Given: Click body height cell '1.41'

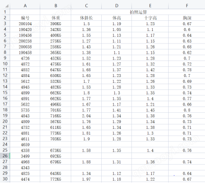Looking at the screenshot, I should [117, 110].
